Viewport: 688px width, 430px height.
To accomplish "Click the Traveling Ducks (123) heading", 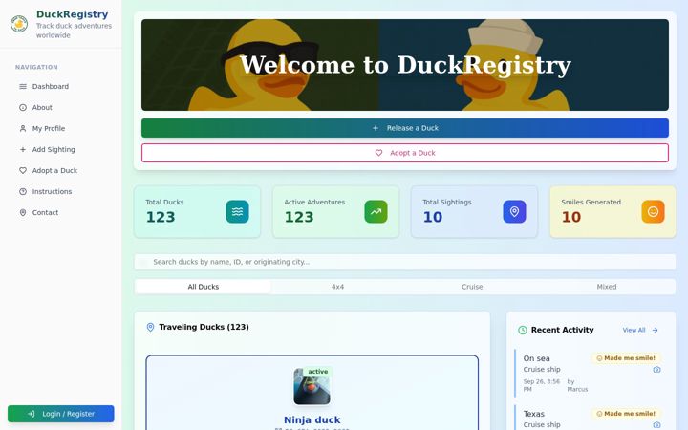I will 204,327.
